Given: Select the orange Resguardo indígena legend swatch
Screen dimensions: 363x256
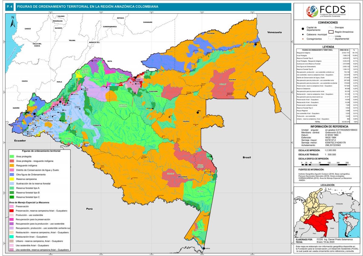Looking at the screenshot, I should (x=12, y=165).
